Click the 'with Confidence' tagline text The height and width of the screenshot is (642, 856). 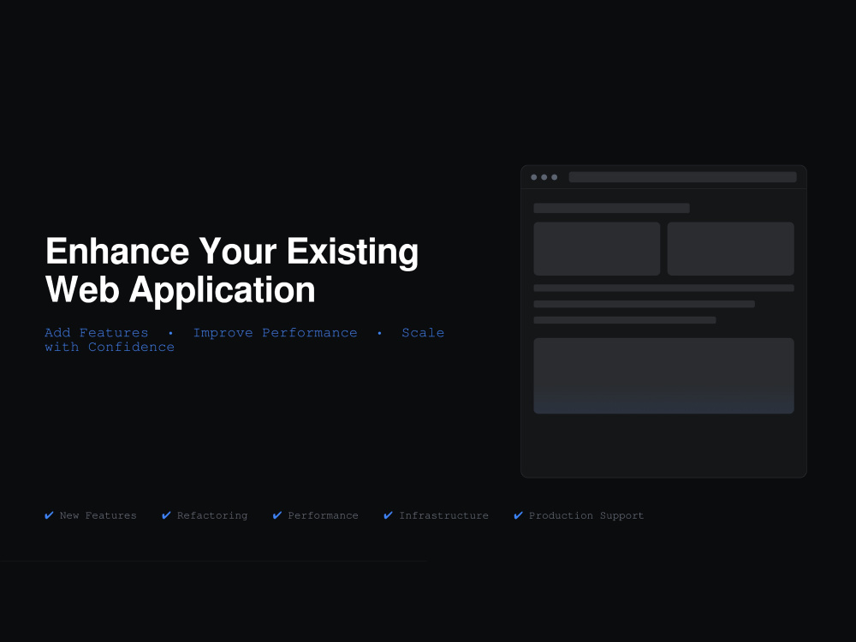110,347
